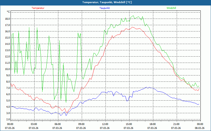Select the red 'Temperatur' legend label
Viewport: 211px width, 131px height.
click(38, 8)
